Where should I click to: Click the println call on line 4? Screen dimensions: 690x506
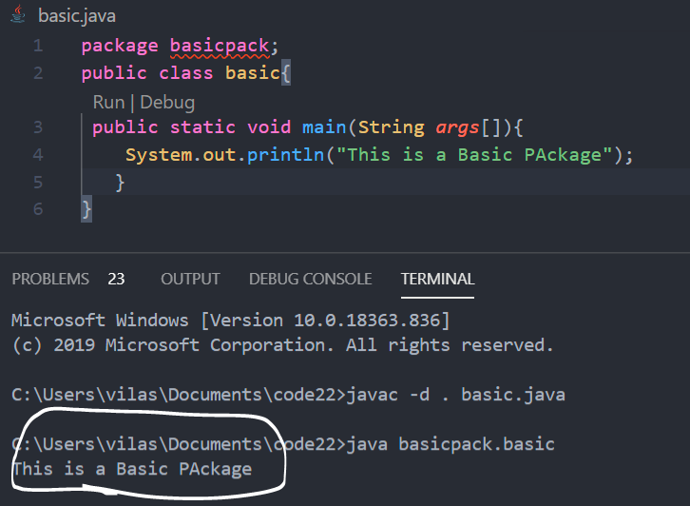(285, 155)
